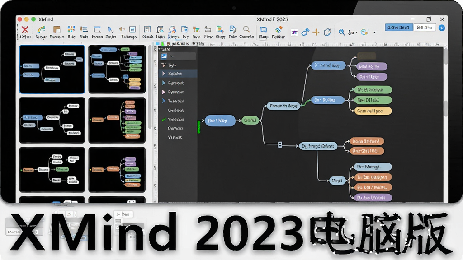Click the blue pin-shaped toolbar icon
The height and width of the screenshot is (260, 463).
[110, 29]
